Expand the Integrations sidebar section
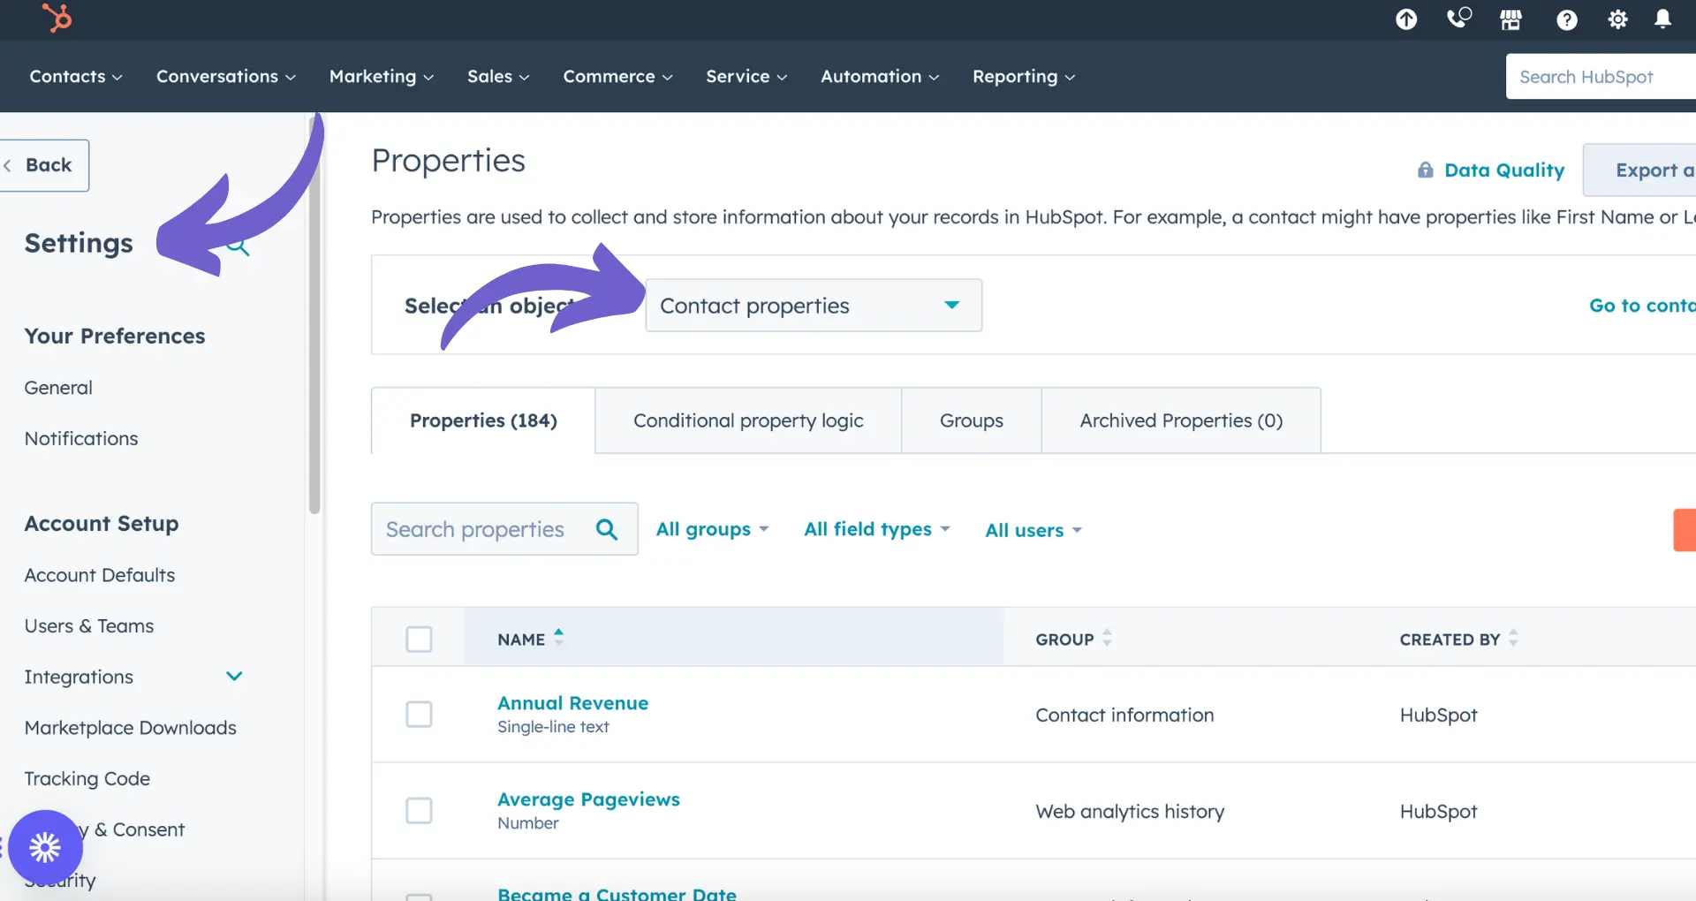 (234, 677)
